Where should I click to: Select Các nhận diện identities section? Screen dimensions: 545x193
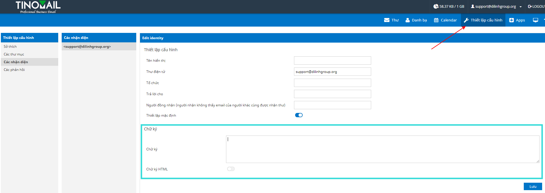(30, 62)
